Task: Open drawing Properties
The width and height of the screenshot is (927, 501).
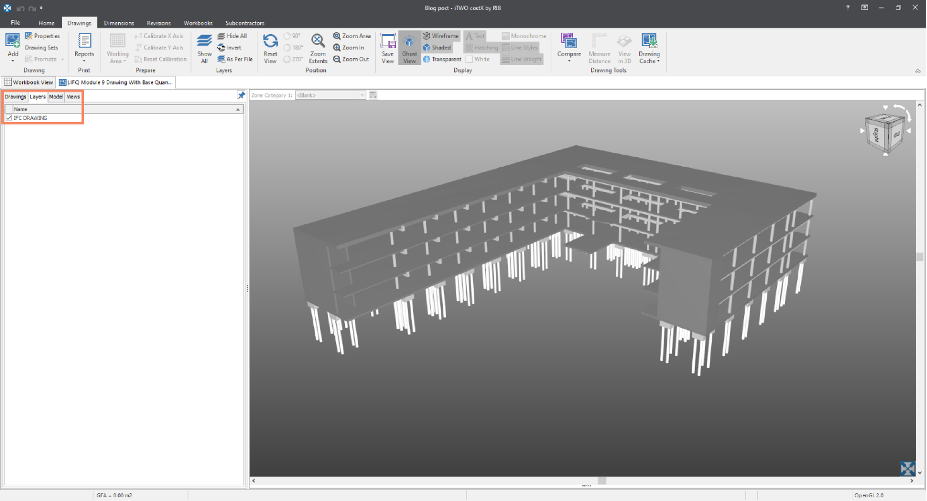Action: (x=42, y=36)
